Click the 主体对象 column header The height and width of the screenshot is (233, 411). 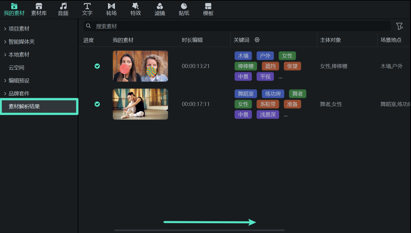tap(331, 40)
